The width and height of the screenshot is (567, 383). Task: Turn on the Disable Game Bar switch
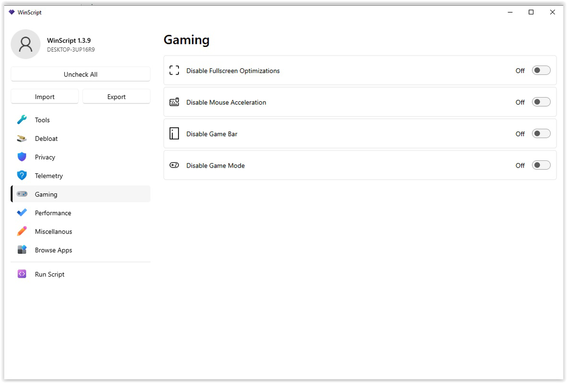pos(541,134)
